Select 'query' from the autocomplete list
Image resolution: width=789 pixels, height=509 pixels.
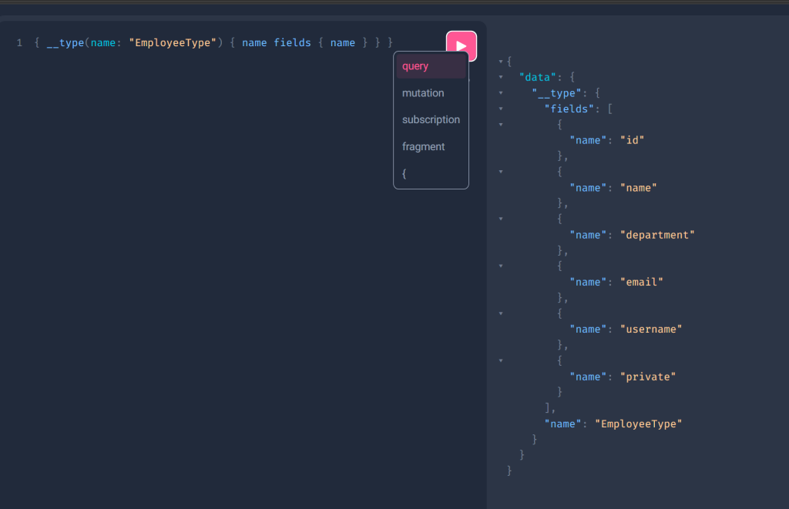431,66
